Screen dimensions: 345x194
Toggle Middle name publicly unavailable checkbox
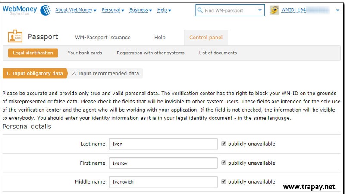click(x=223, y=182)
